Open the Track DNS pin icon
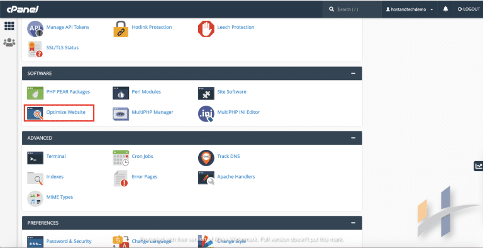This screenshot has height=248, width=483. 206,158
